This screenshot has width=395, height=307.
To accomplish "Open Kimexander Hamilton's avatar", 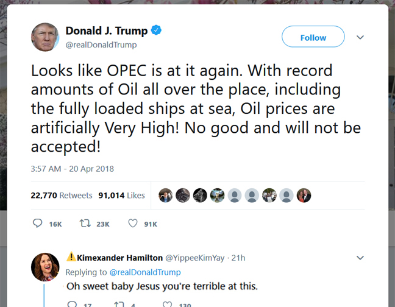I will click(x=45, y=266).
